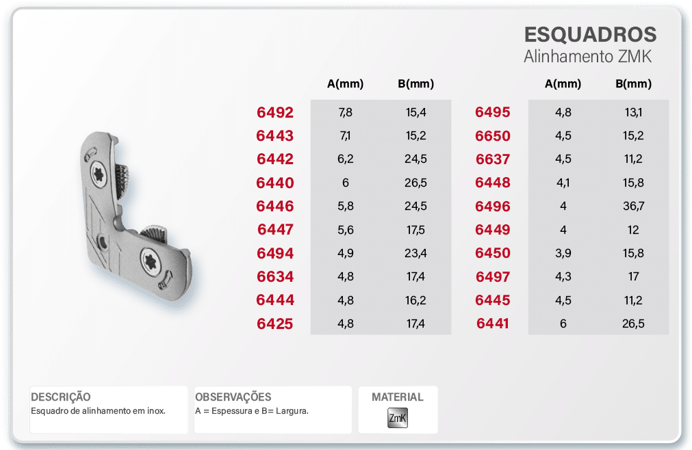
Task: Open product code 6634
Action: coord(275,276)
